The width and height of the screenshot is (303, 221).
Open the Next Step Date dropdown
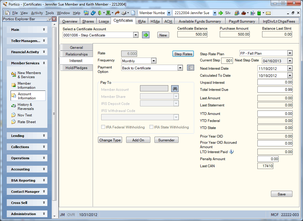290,61
